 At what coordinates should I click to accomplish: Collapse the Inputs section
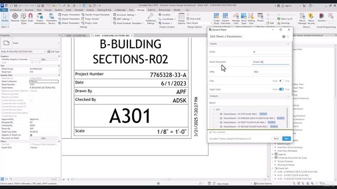click(288, 44)
